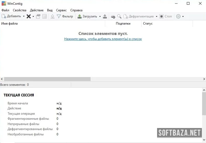Open the Справка menu
206x143 pixels.
[x=76, y=10]
